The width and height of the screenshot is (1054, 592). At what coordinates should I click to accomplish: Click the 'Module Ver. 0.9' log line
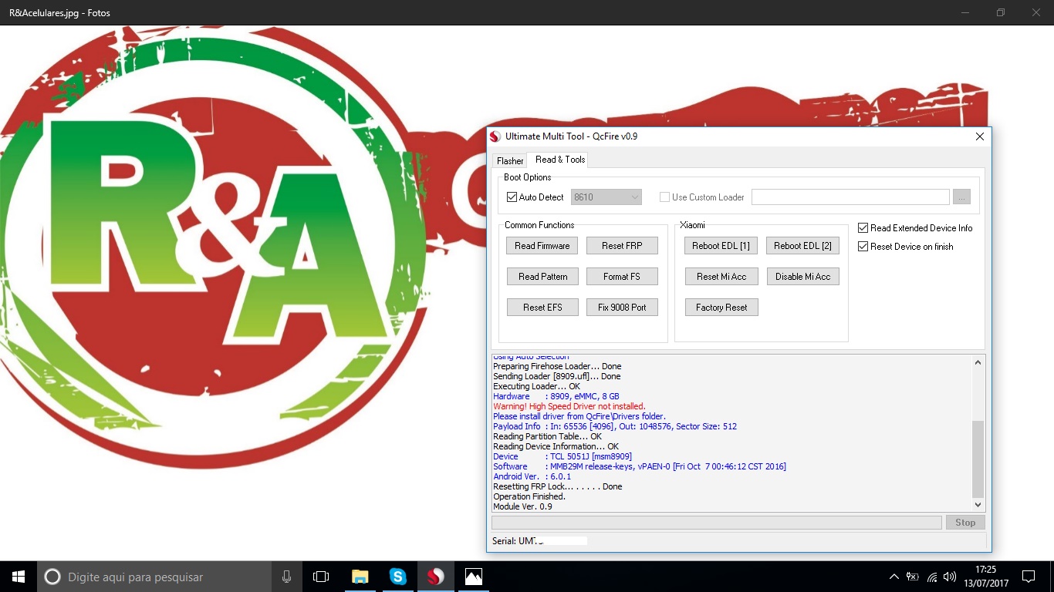tap(522, 506)
